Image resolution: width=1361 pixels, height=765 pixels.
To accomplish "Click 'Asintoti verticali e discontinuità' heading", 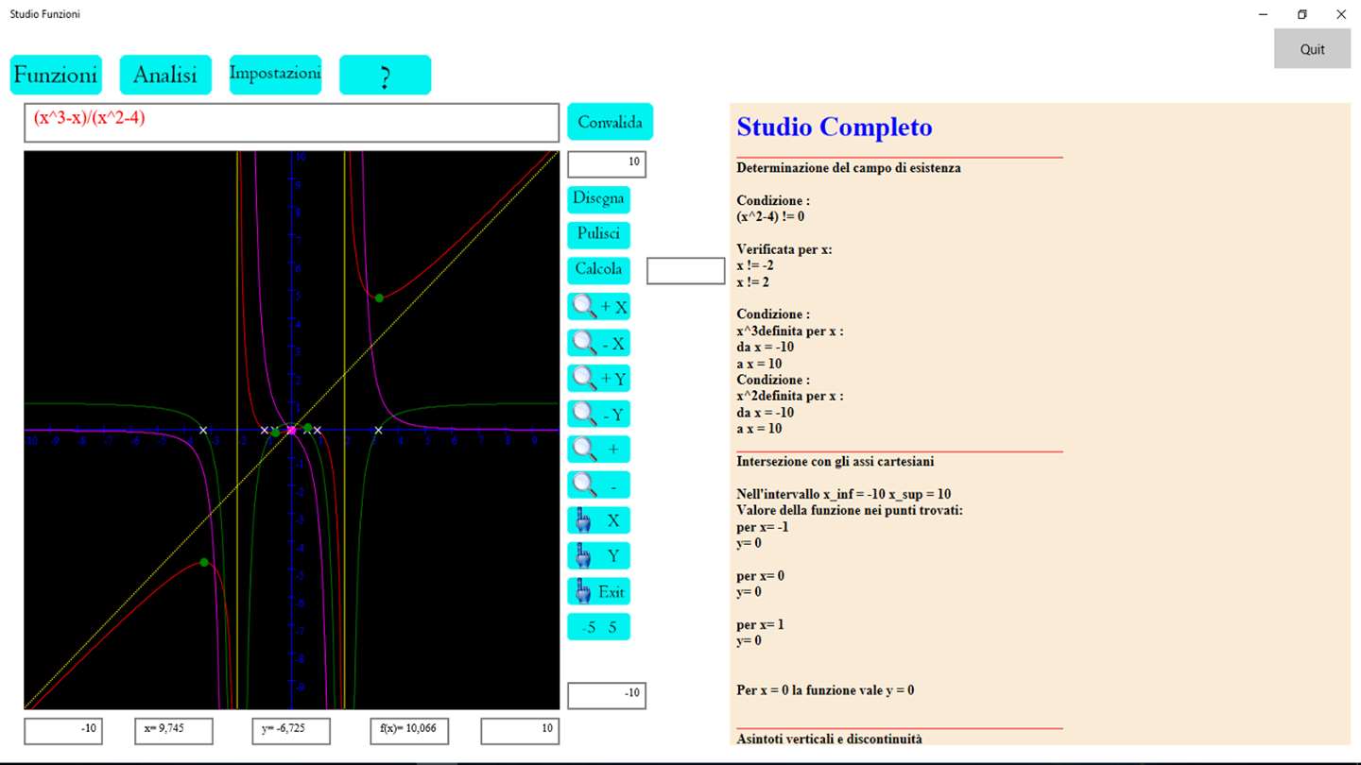I will tap(829, 739).
